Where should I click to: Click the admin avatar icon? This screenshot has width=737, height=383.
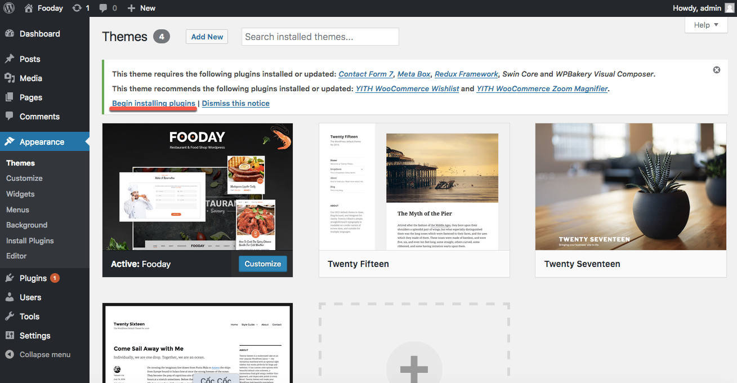pyautogui.click(x=729, y=8)
